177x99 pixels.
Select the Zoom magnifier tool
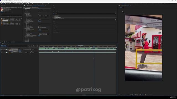pyautogui.click(x=7, y=4)
